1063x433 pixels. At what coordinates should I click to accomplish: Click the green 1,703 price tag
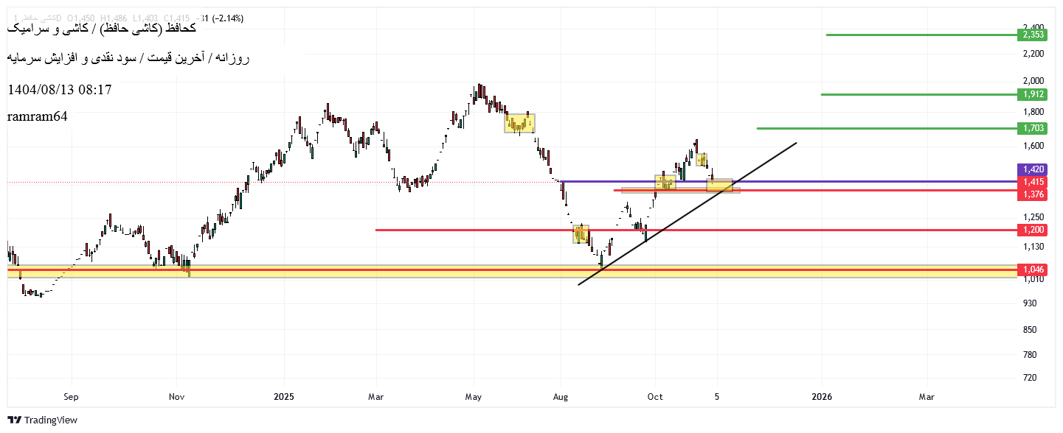point(1033,128)
